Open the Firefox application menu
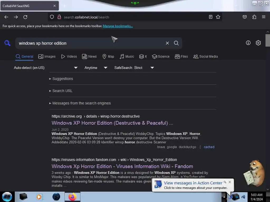The image size is (270, 202). (x=263, y=17)
